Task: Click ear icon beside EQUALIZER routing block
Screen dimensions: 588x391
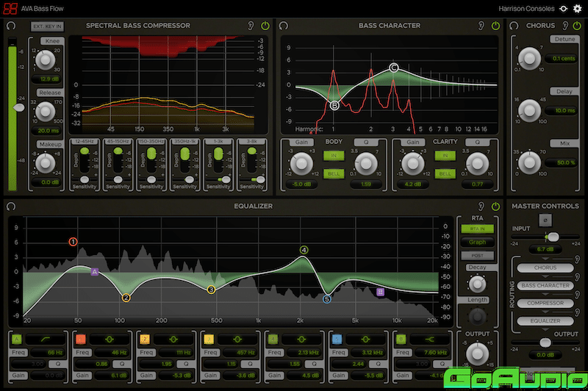Action: click(x=578, y=312)
